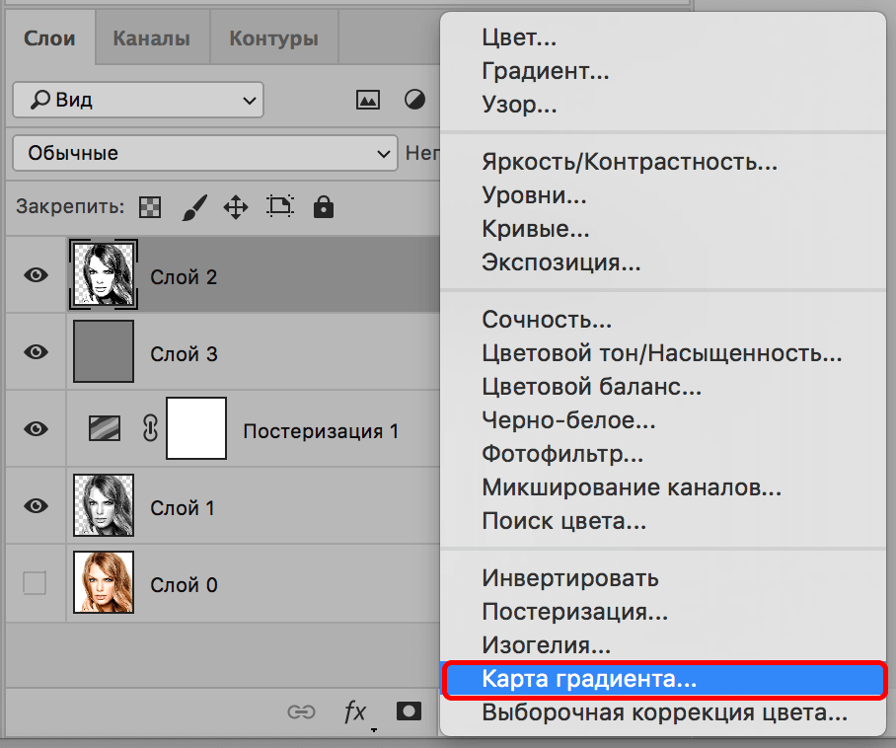The width and height of the screenshot is (896, 748).
Task: Add layer mask icon at bottom
Action: [x=408, y=711]
